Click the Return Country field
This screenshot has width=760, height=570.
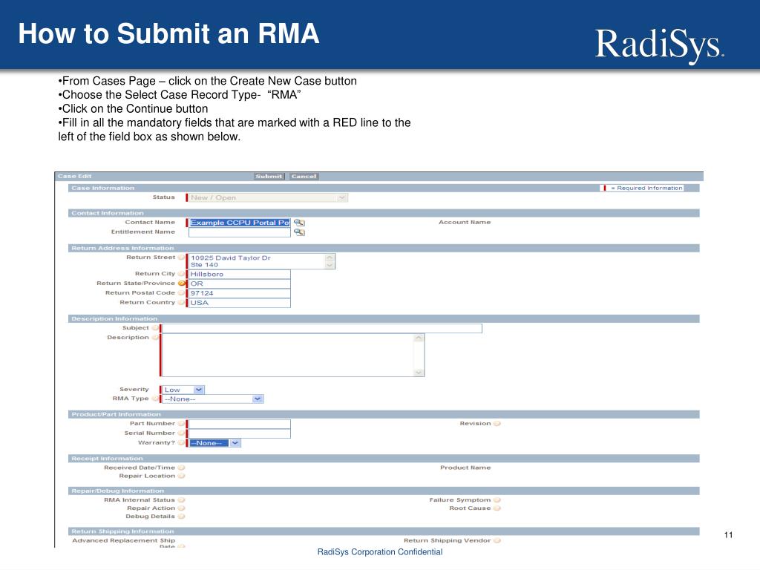click(x=240, y=303)
